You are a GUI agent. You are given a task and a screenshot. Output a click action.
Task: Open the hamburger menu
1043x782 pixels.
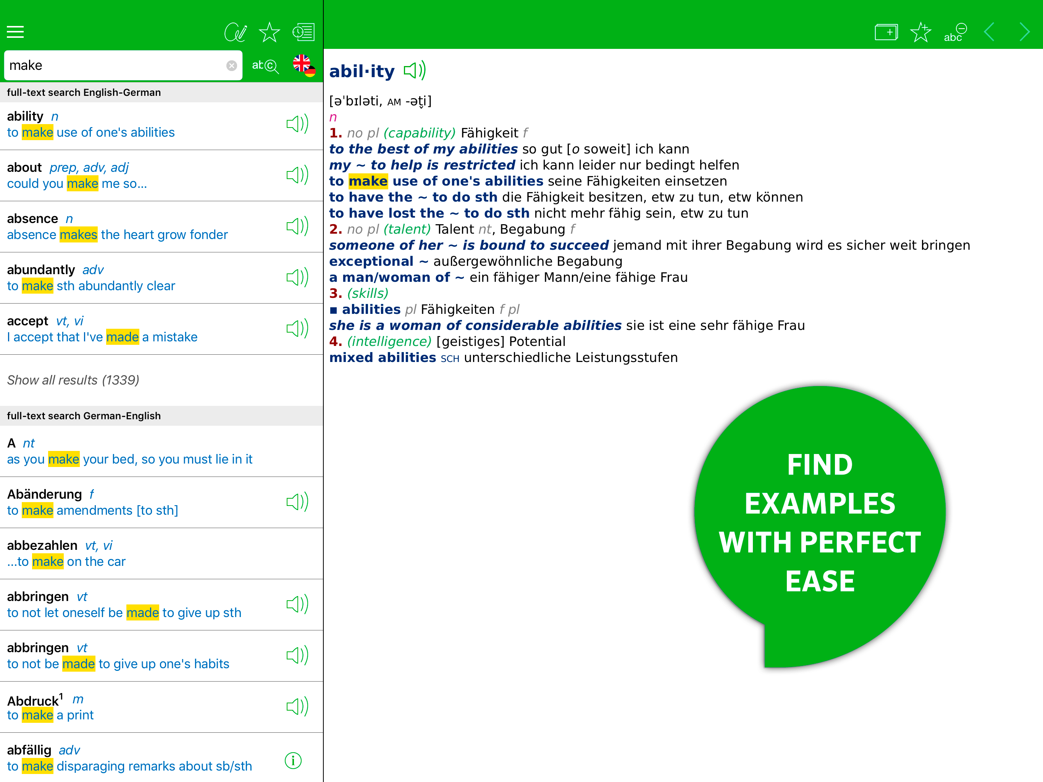point(15,32)
